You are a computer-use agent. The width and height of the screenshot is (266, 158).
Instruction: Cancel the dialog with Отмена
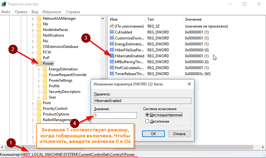[x=179, y=134]
